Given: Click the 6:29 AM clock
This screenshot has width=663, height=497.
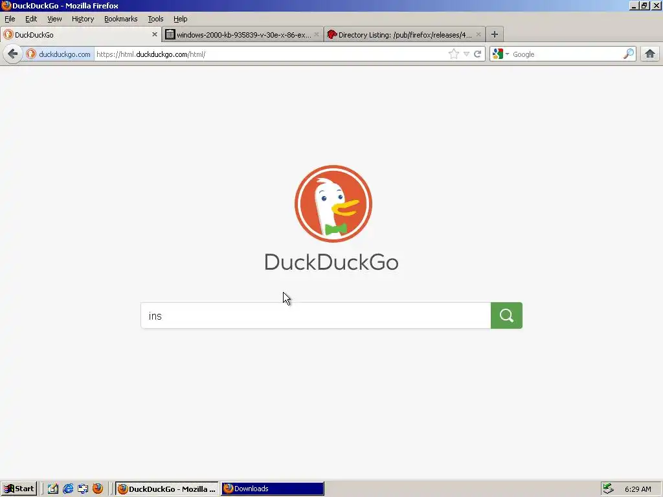Looking at the screenshot, I should 638,489.
